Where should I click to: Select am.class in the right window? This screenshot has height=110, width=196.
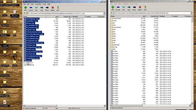coord(116,80)
